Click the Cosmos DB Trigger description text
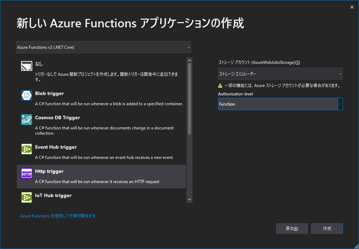This screenshot has width=359, height=249. [x=104, y=130]
